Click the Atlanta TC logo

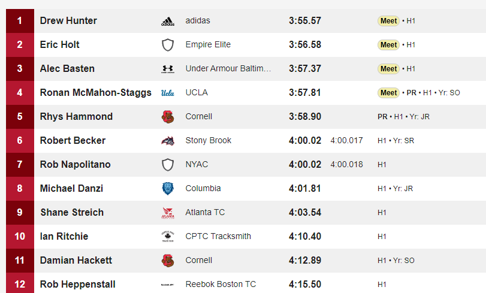pyautogui.click(x=168, y=213)
